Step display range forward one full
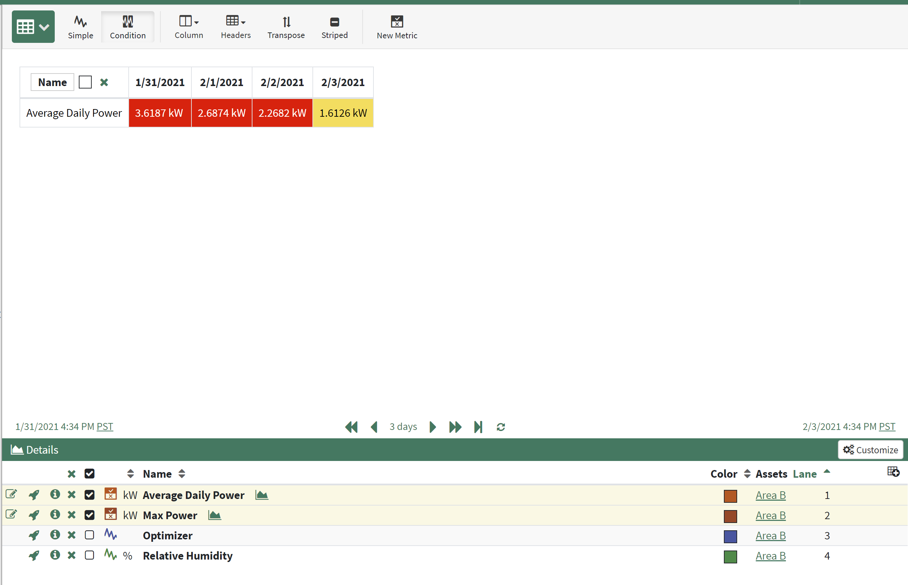 tap(455, 427)
